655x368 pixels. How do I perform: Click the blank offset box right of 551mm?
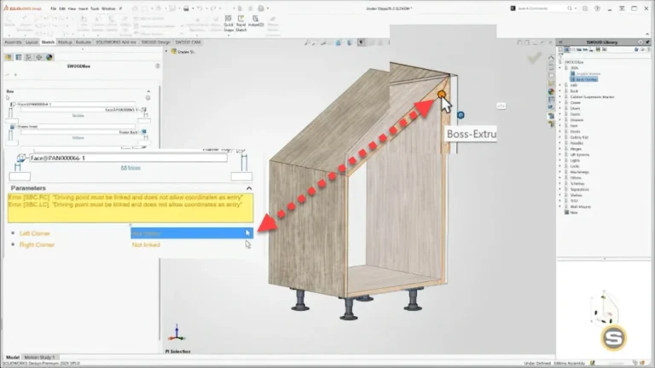click(241, 176)
